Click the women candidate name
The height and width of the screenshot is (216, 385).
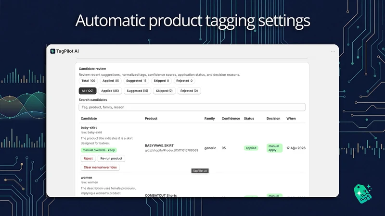pyautogui.click(x=87, y=178)
